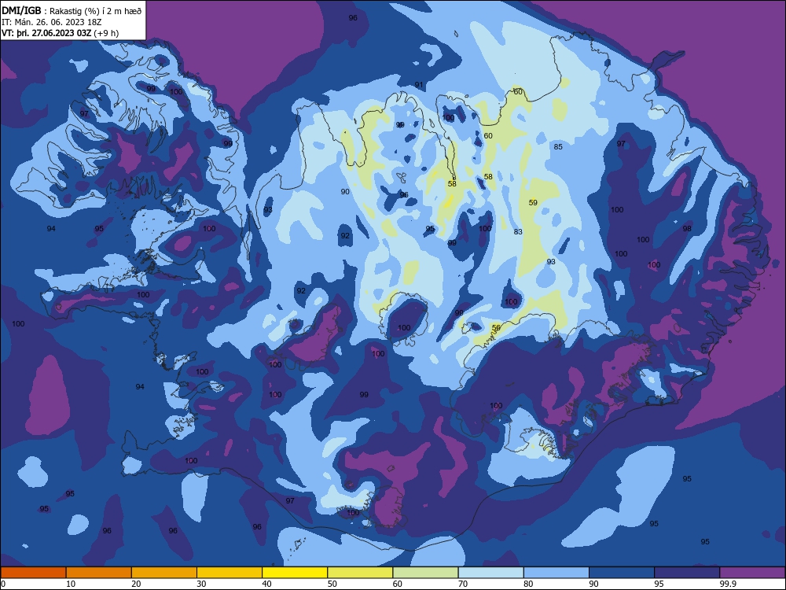The width and height of the screenshot is (786, 590).
Task: Click the legend tick label '10'
Action: pyautogui.click(x=71, y=584)
